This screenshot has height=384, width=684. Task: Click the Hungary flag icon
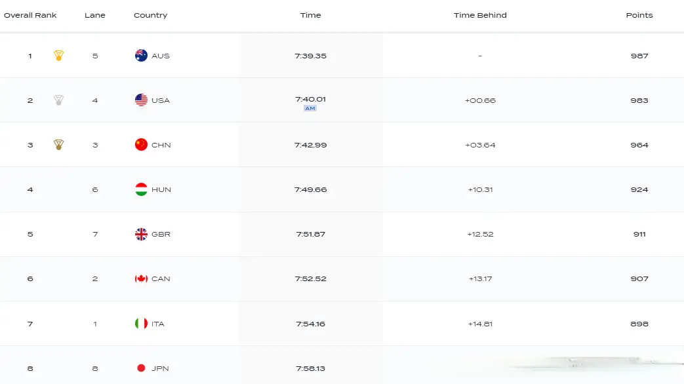(x=141, y=189)
